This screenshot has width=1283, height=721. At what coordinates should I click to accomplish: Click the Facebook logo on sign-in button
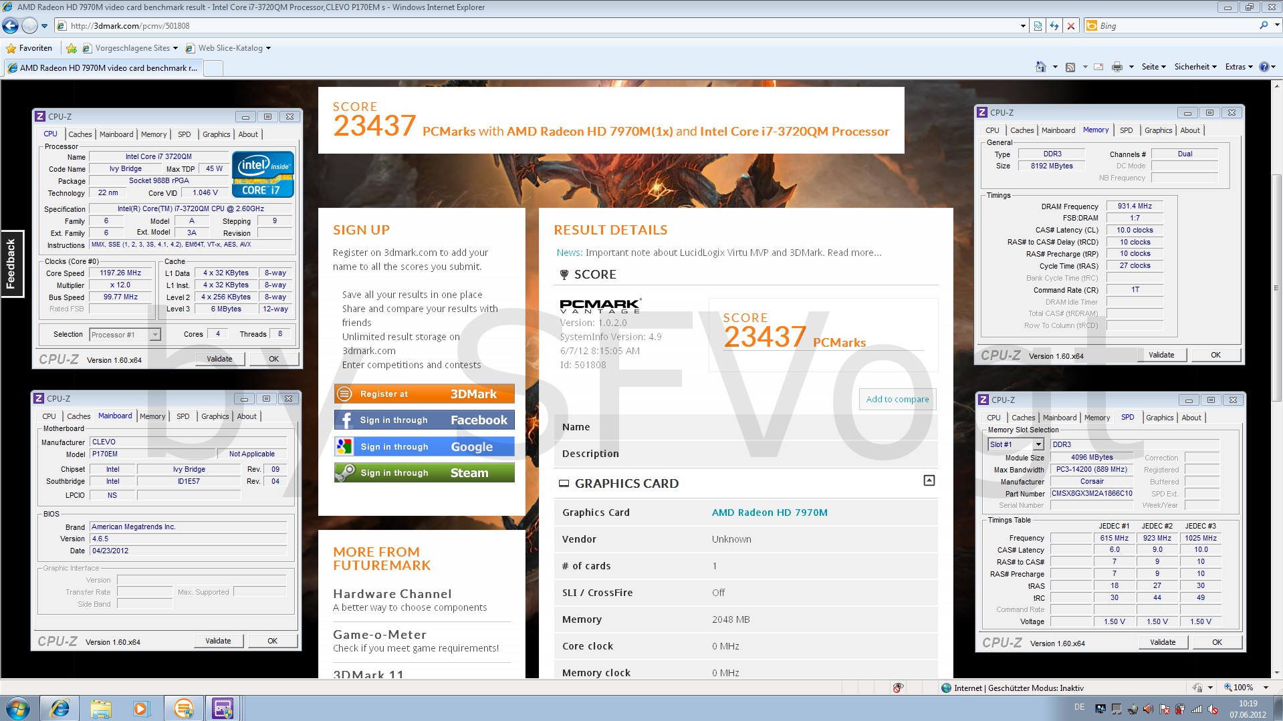tap(345, 420)
